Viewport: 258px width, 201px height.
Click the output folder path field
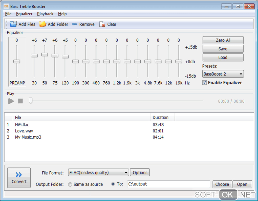[x=169, y=184]
